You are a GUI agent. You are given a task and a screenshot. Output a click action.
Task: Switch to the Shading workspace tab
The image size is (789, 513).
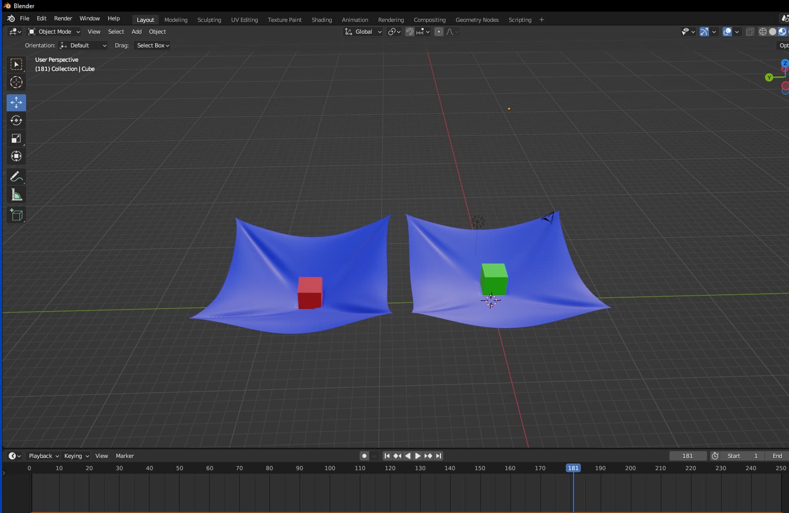322,20
